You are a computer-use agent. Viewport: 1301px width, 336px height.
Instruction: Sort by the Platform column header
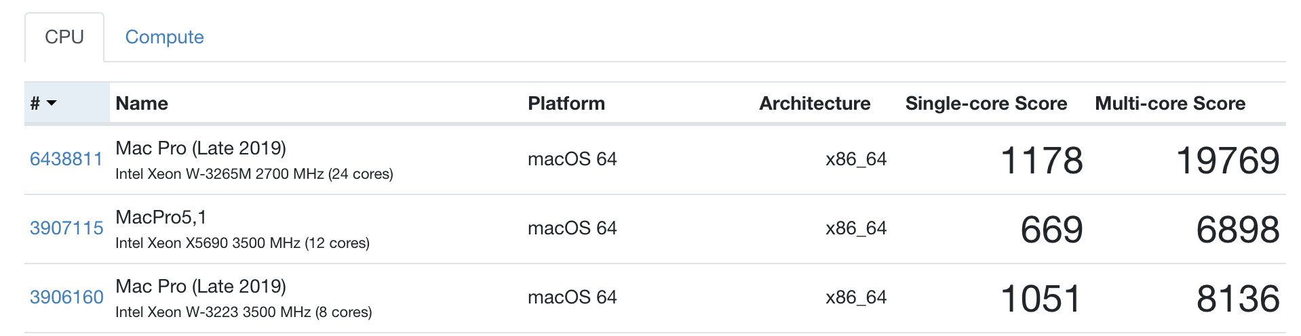(566, 103)
